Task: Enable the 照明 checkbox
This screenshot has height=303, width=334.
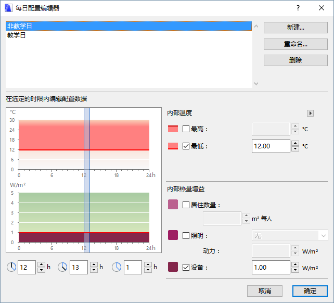Action: tap(186, 236)
